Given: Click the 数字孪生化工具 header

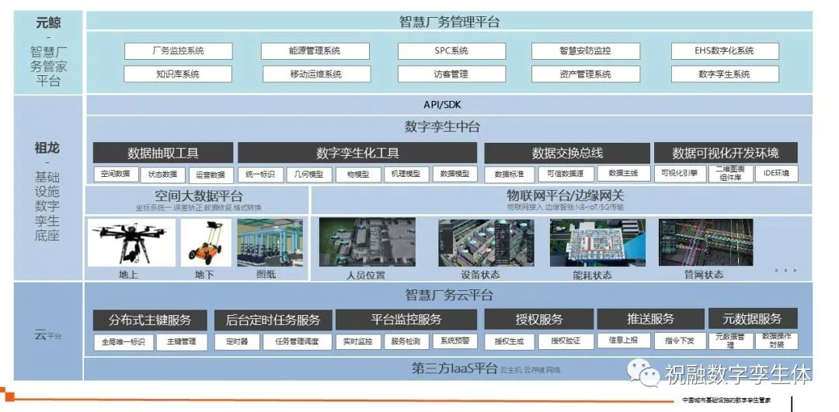Looking at the screenshot, I should pos(357,153).
